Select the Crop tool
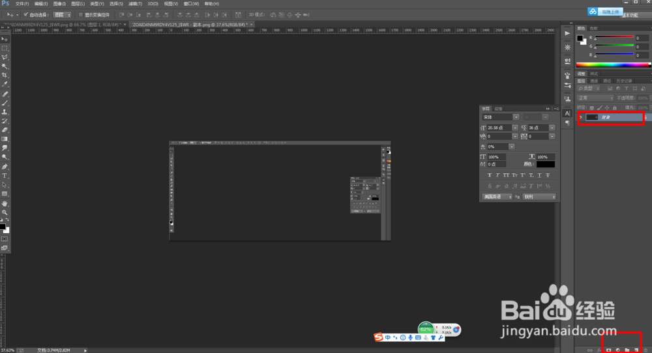The image size is (652, 353). click(5, 75)
